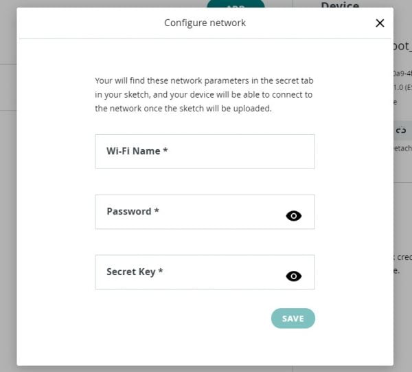
Task: Save the network configuration
Action: click(293, 318)
